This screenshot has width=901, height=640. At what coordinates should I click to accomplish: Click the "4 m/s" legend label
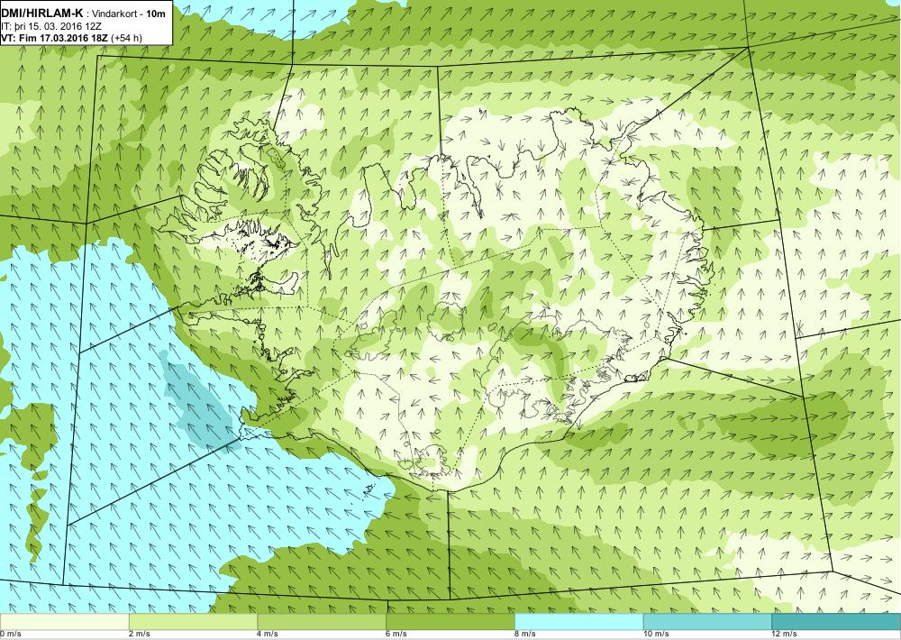268,635
